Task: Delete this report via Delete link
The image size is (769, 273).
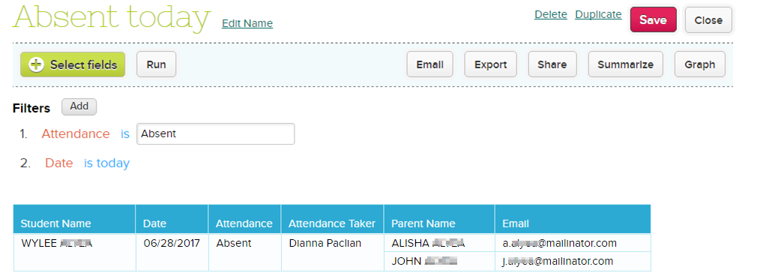Action: pyautogui.click(x=551, y=15)
